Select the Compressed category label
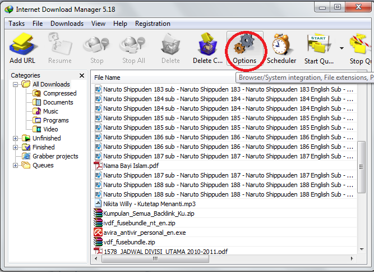Image resolution: width=374 pixels, height=273 pixels. 60,93
